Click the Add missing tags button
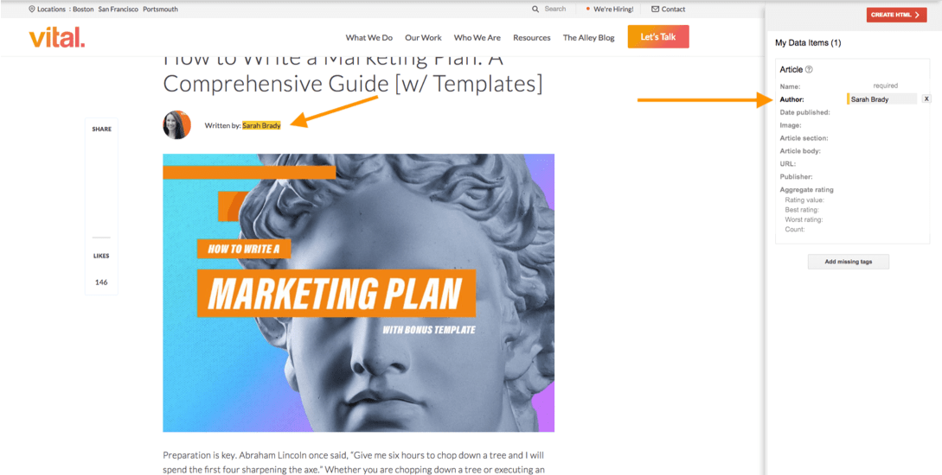This screenshot has width=942, height=475. [849, 262]
